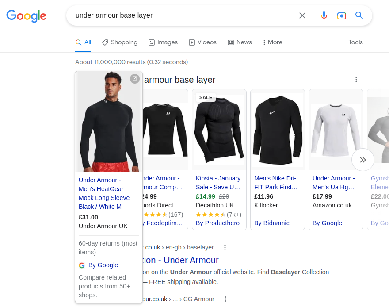Click the Under Armour Comp black shirt image
The width and height of the screenshot is (389, 307).
click(x=165, y=130)
